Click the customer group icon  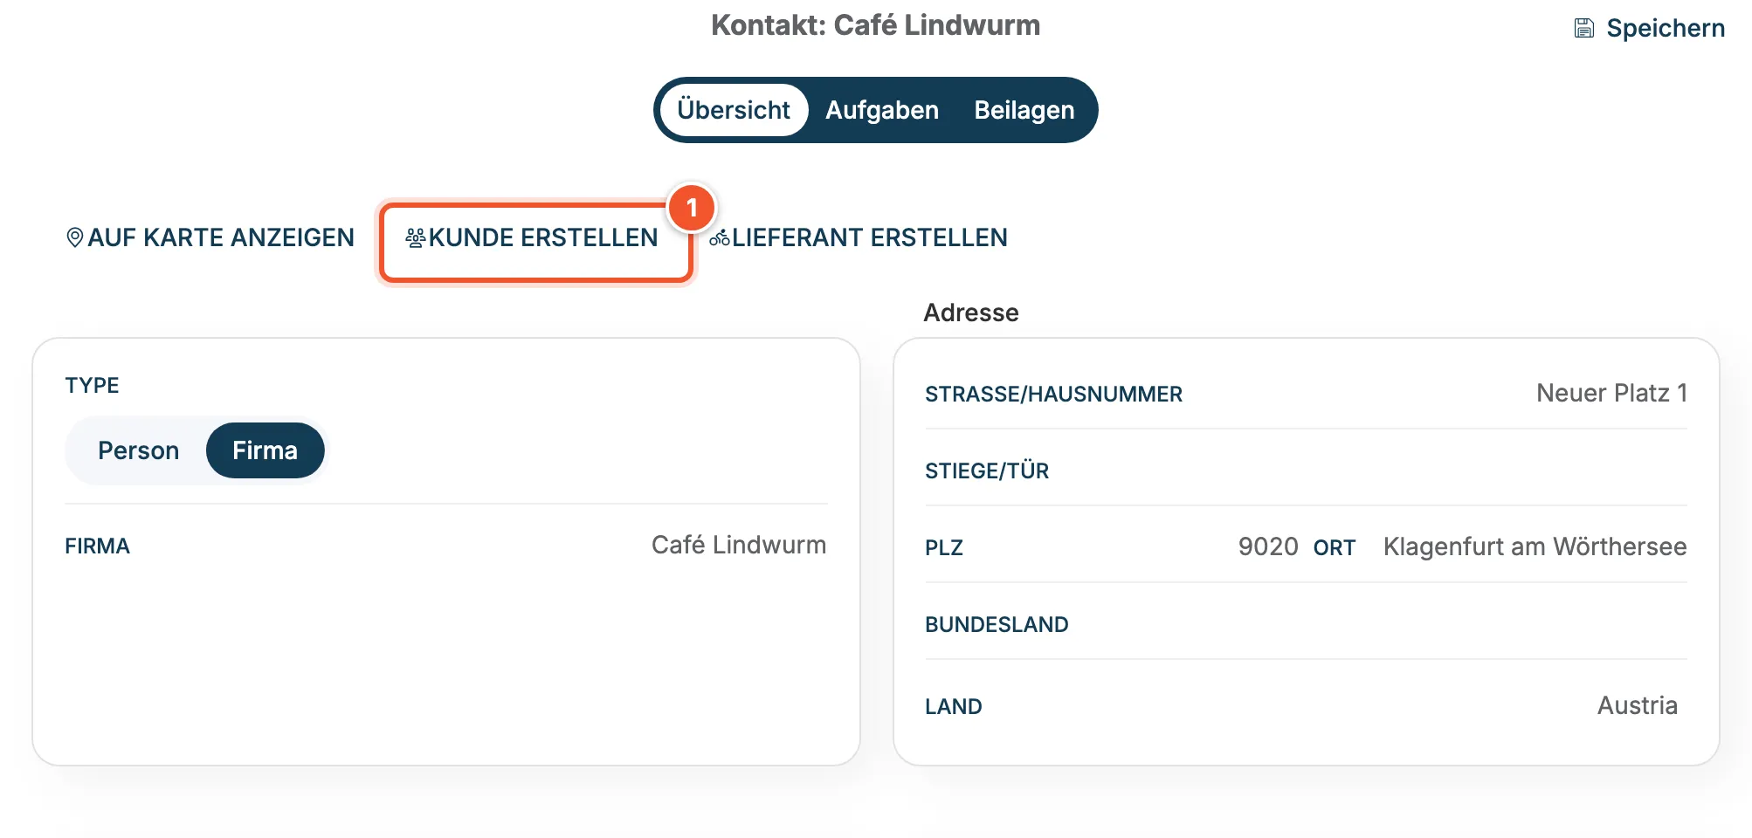pyautogui.click(x=416, y=237)
